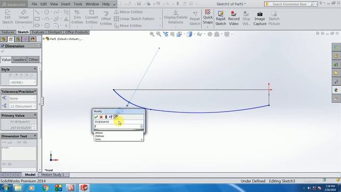Open the File menu
The image size is (341, 192).
click(x=34, y=4)
